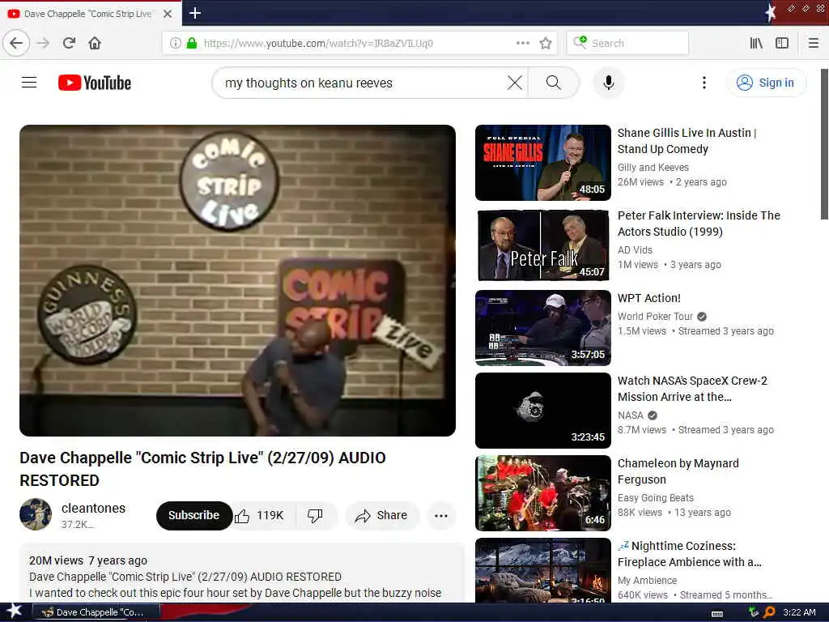Open the YouTube guide menu
This screenshot has height=622, width=829.
[x=29, y=83]
